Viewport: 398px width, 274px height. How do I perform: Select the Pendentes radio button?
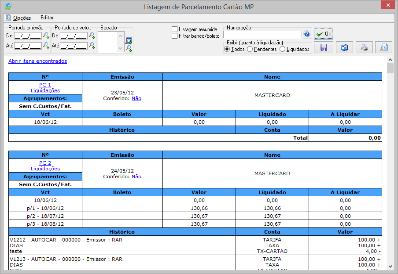(250, 49)
